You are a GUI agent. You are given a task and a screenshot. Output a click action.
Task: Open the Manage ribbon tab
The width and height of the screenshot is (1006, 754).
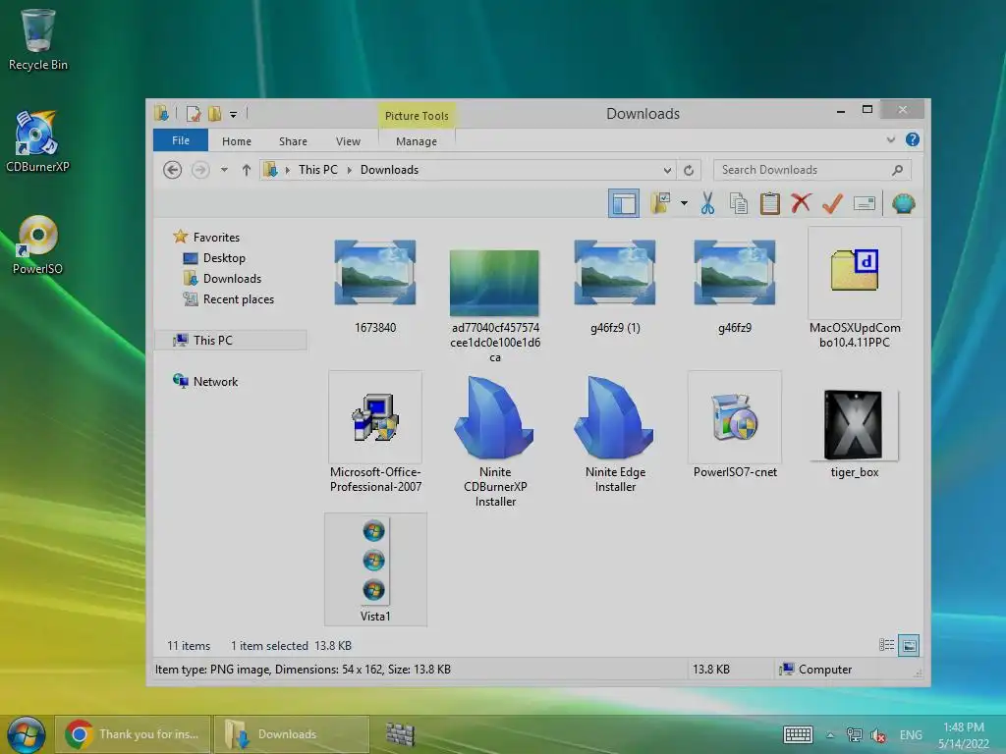point(417,141)
